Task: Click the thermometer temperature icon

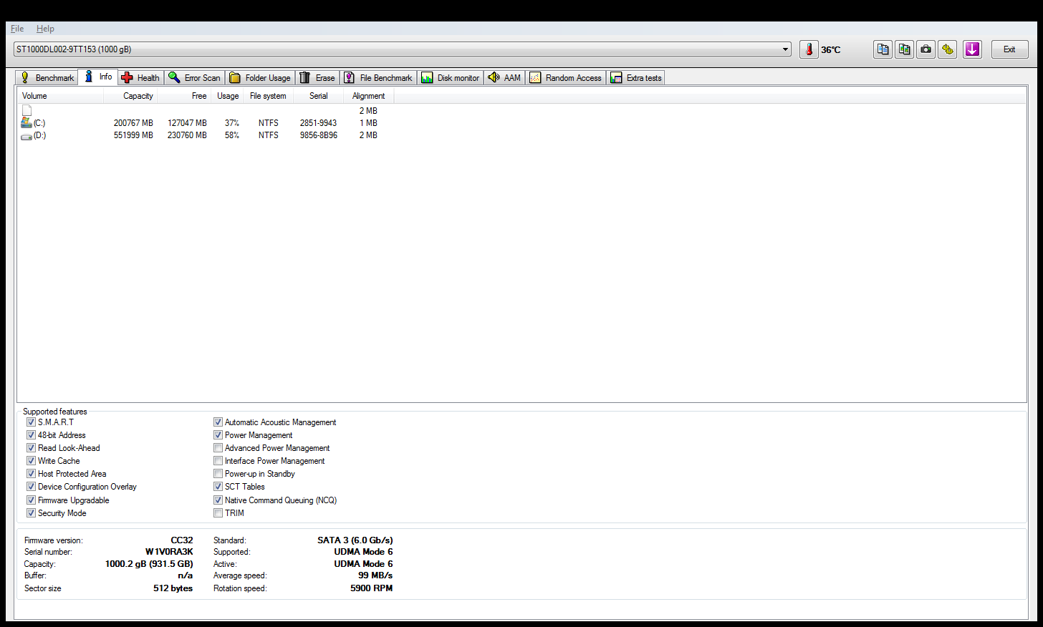Action: pos(809,49)
